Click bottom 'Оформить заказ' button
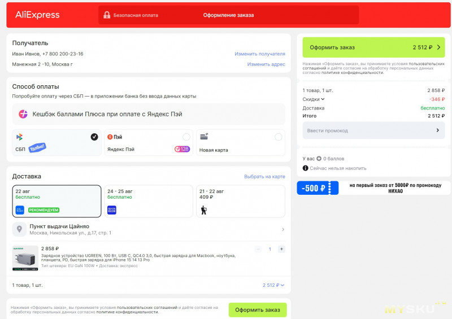The image size is (452, 319). pos(258,310)
